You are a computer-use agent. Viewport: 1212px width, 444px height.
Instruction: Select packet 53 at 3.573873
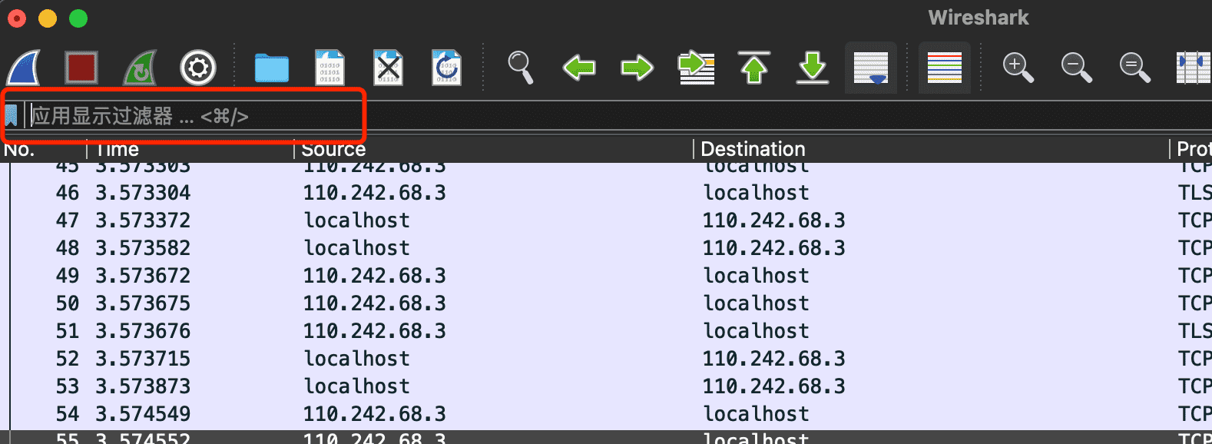coord(606,386)
